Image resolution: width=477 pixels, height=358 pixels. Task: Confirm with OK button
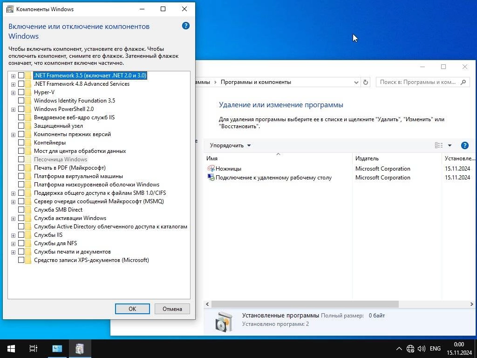[132, 309]
